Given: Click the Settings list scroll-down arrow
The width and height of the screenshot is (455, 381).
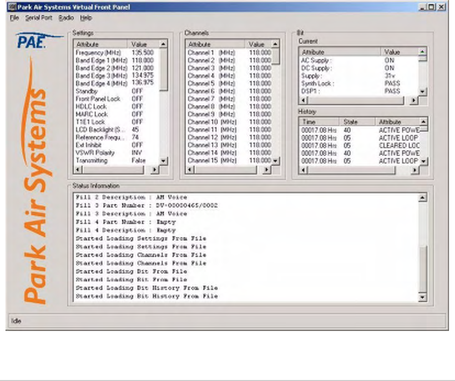Looking at the screenshot, I should coord(163,161).
